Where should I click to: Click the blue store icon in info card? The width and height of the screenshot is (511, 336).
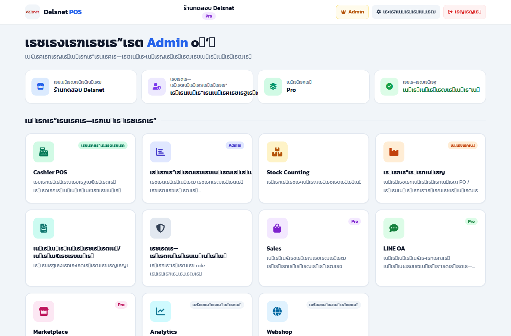coord(40,87)
